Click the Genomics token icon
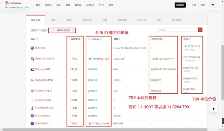Viewport: 224px width, 131px height. click(x=32, y=100)
